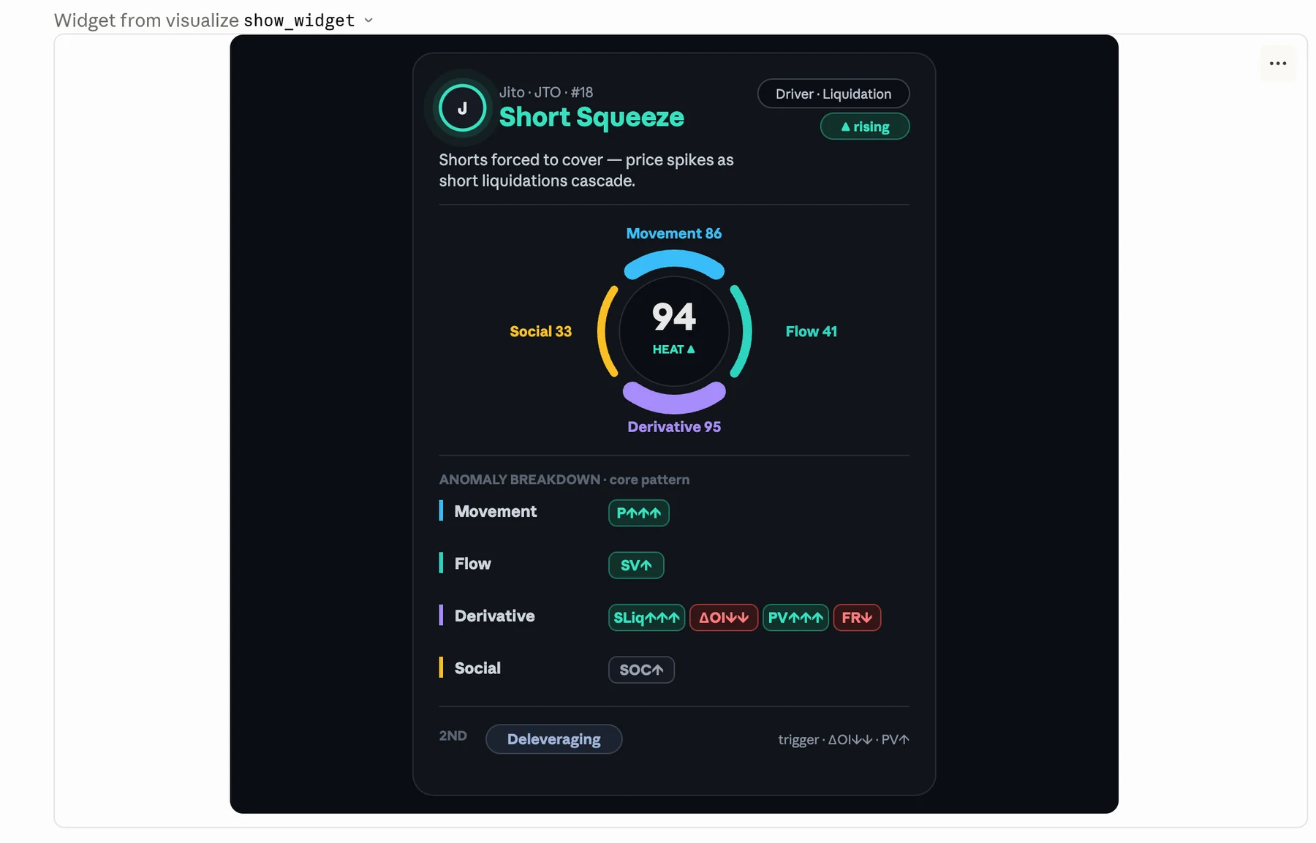
Task: Click the Widget from visualize header text
Action: pyautogui.click(x=146, y=20)
